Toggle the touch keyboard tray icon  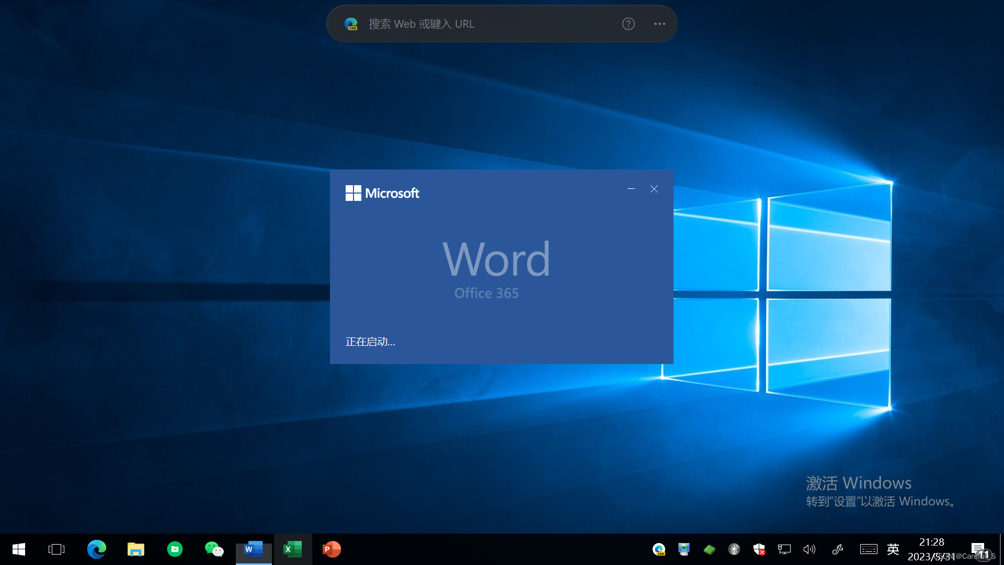(869, 549)
